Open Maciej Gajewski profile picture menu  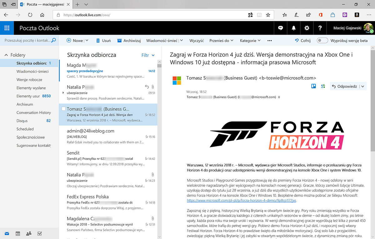pyautogui.click(x=368, y=28)
